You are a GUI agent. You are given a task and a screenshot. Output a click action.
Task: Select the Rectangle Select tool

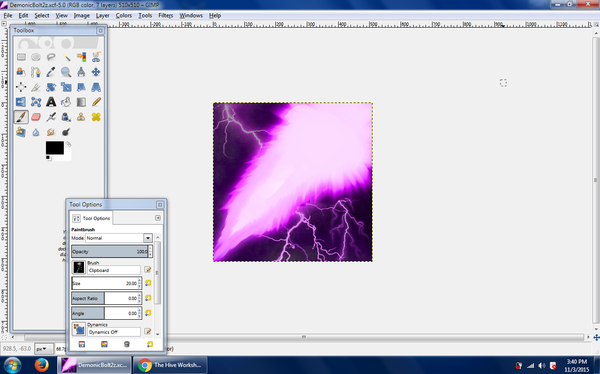[21, 57]
